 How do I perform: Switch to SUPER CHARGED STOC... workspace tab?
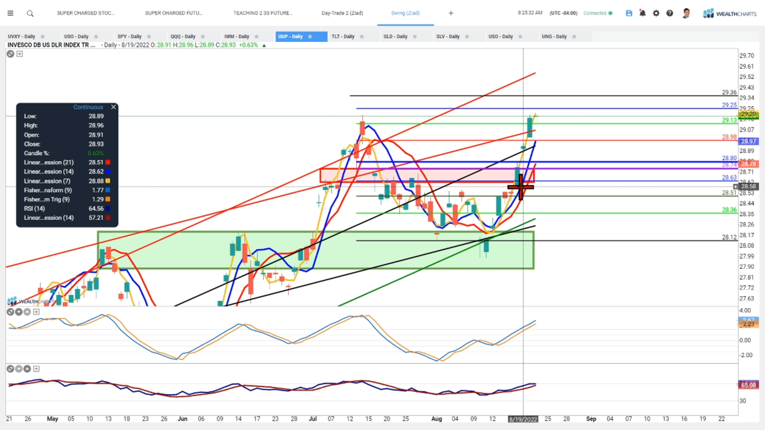coord(86,13)
